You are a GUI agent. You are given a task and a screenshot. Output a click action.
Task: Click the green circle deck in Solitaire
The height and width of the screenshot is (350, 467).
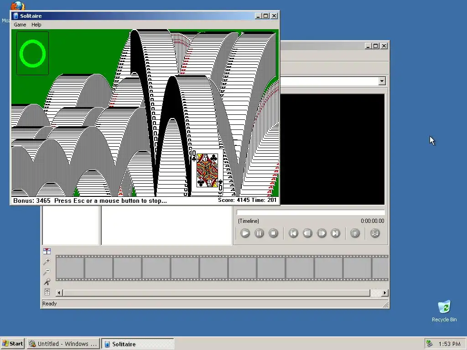click(32, 54)
